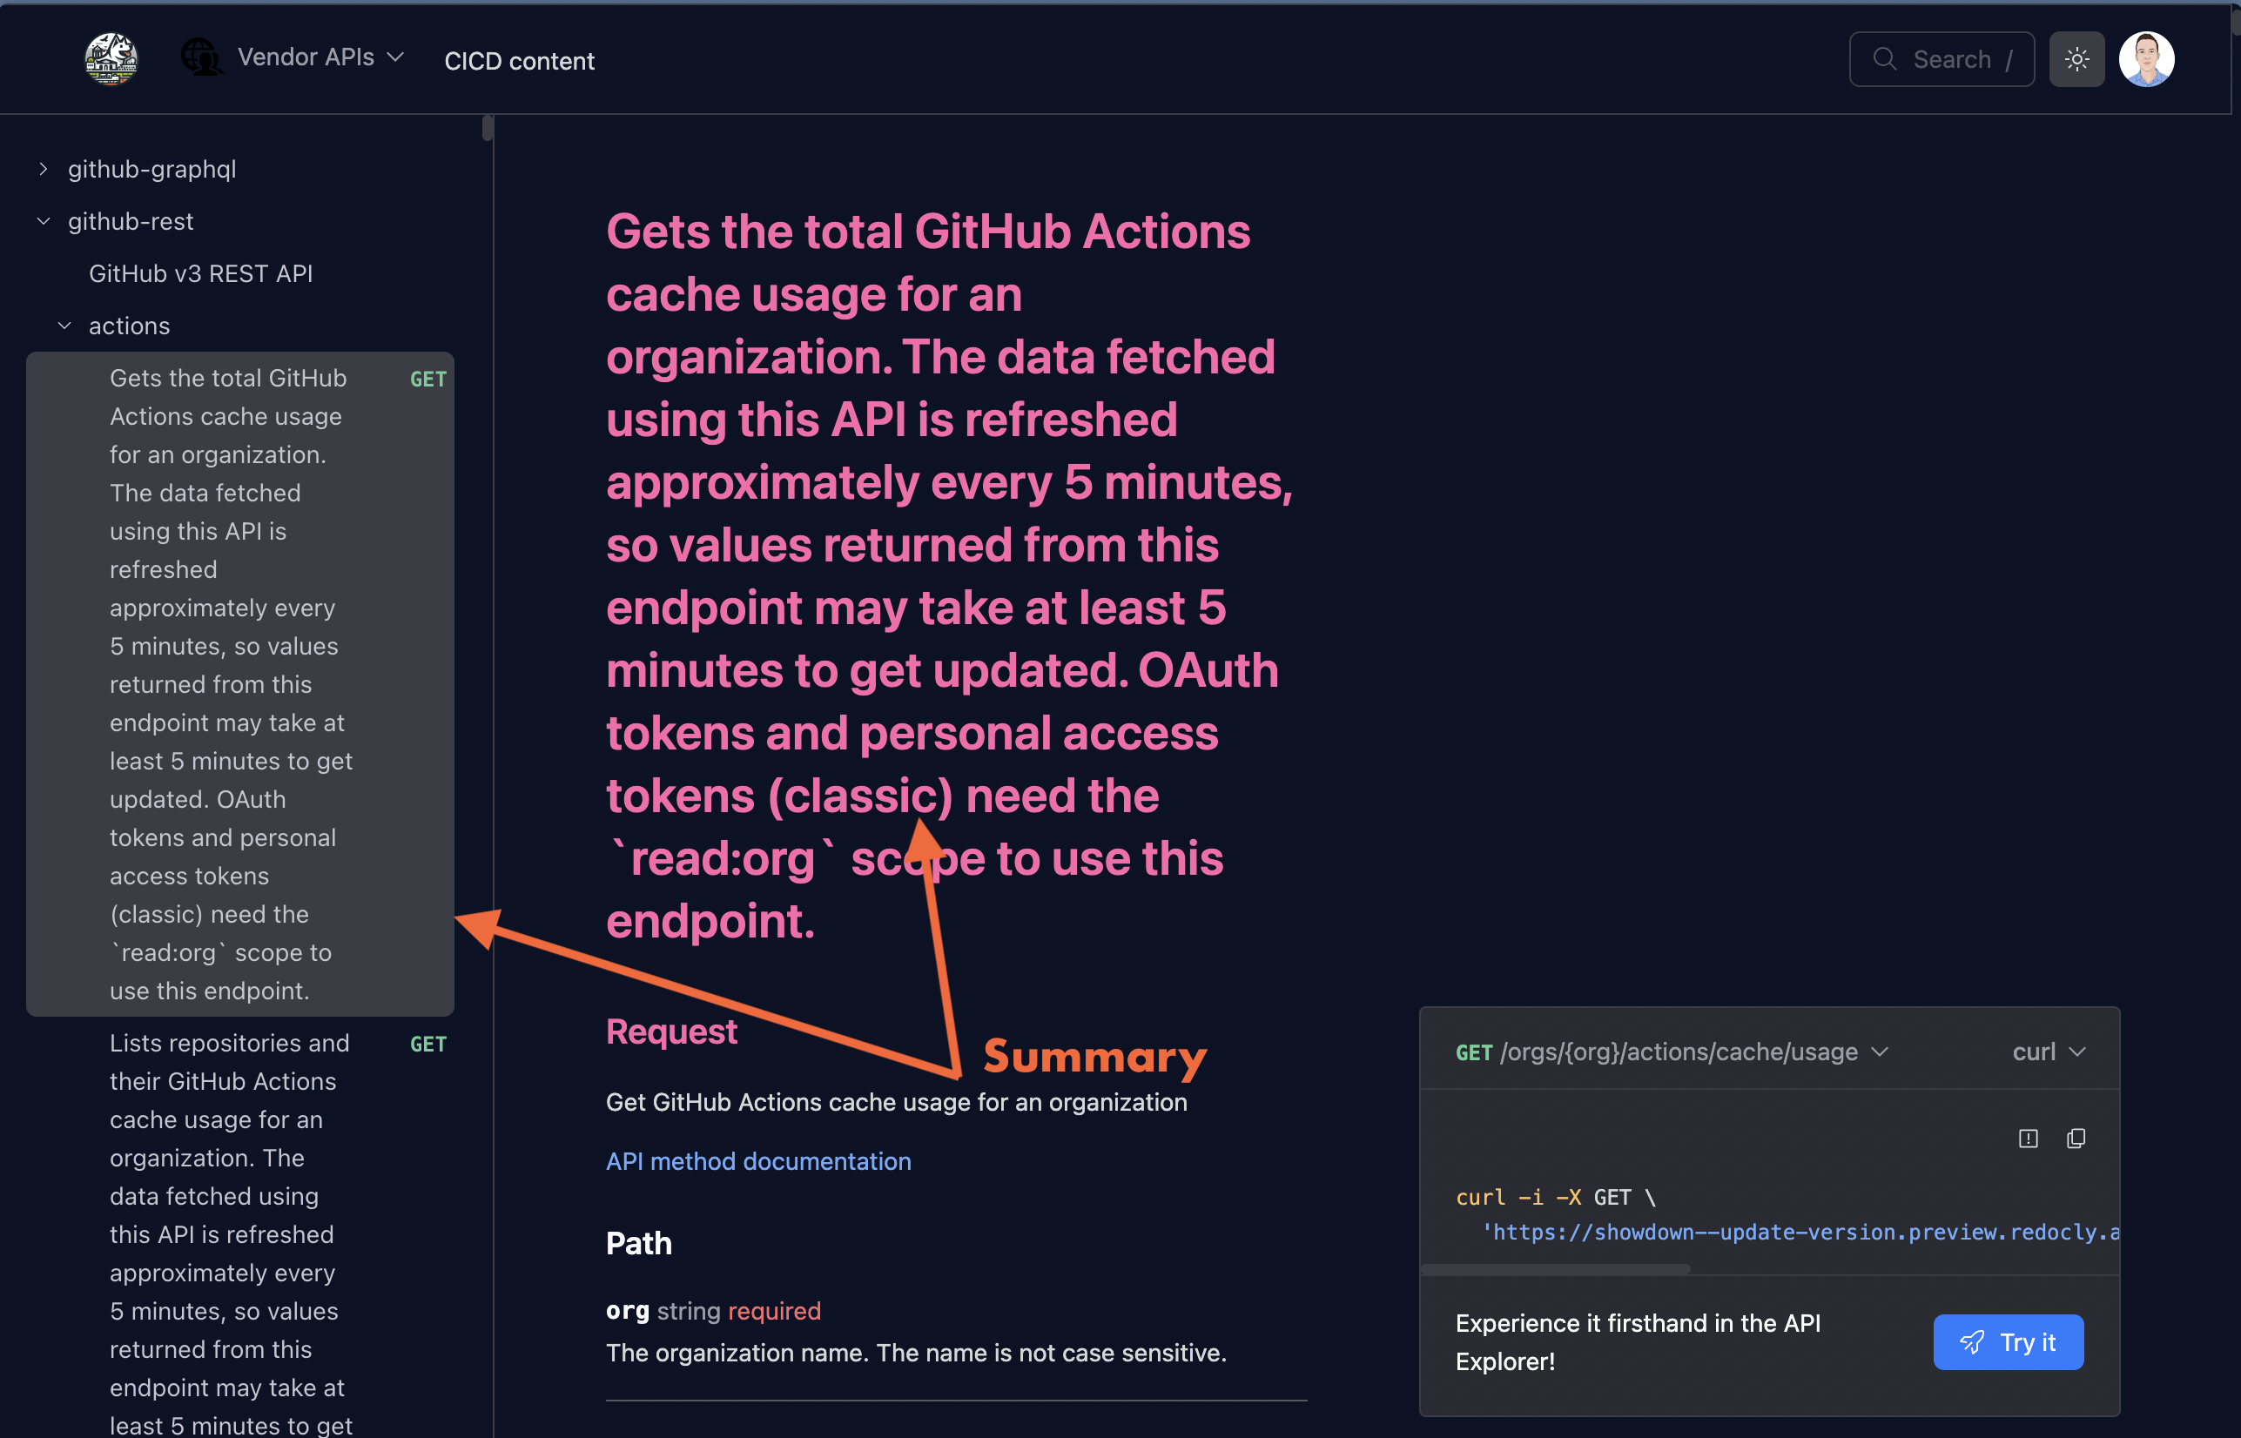Click the GET badge on 'Lists repositories' entry
Image resolution: width=2241 pixels, height=1438 pixels.
(427, 1044)
